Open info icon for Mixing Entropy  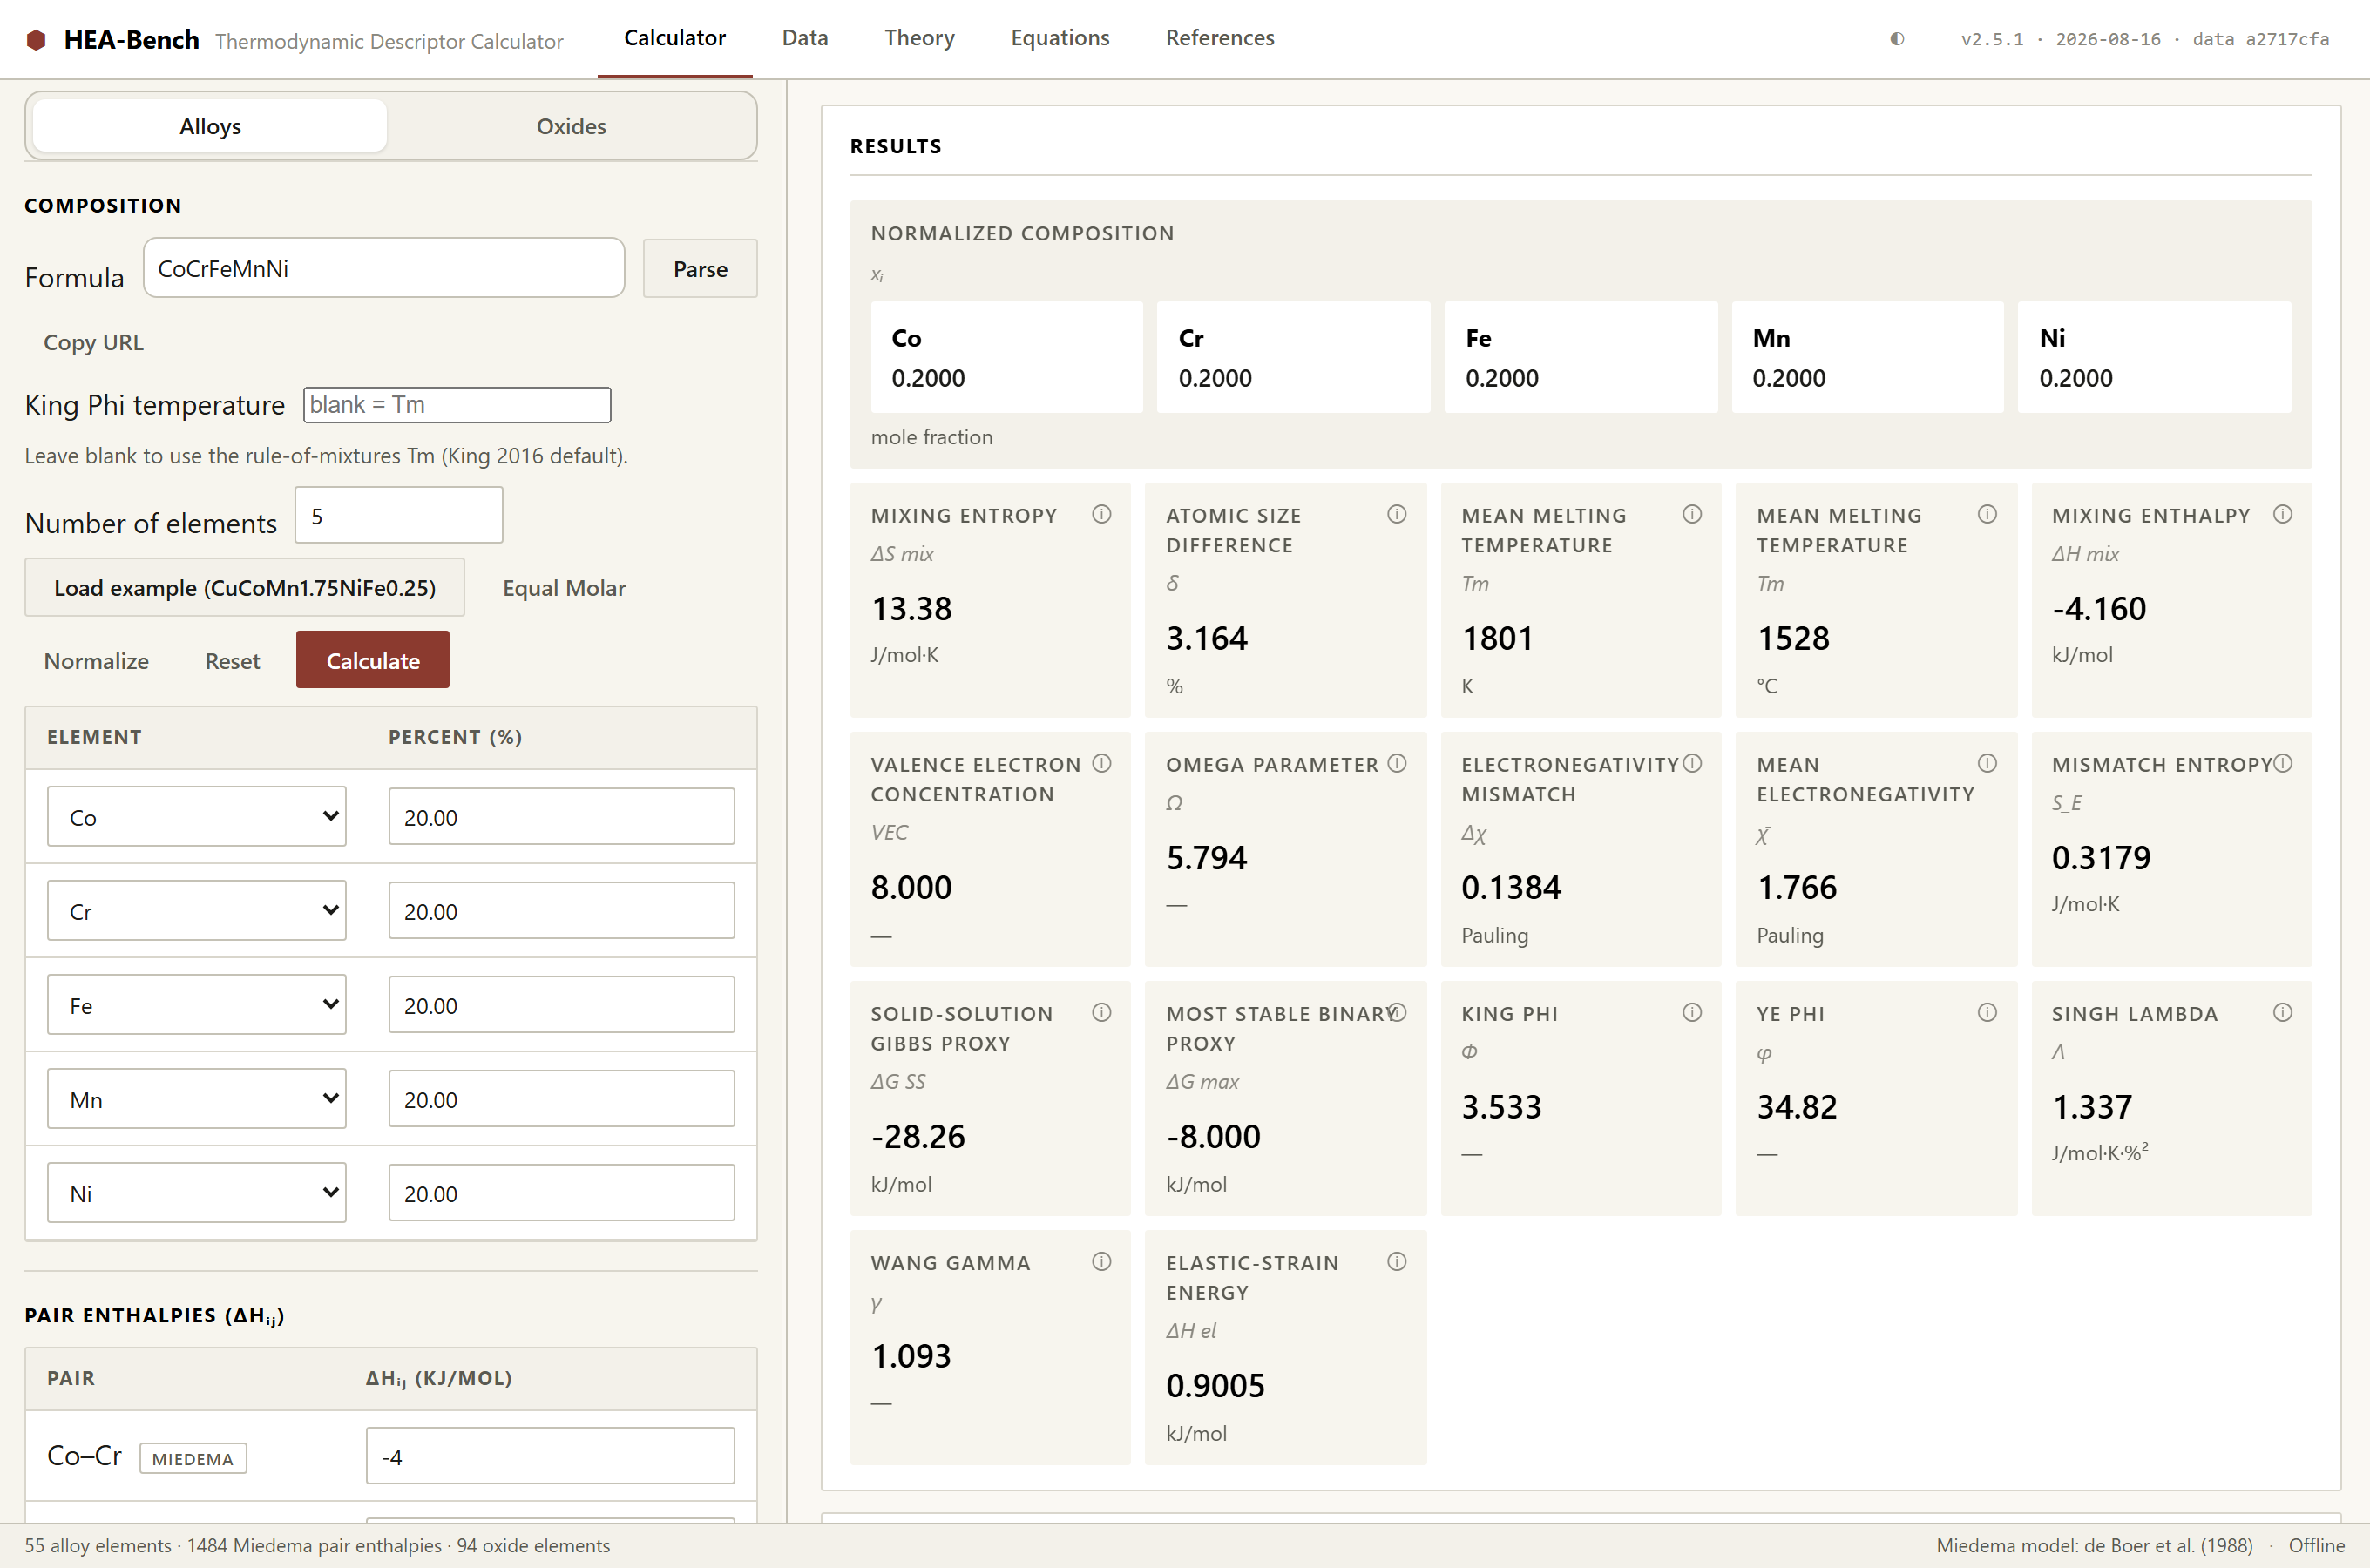click(1101, 514)
